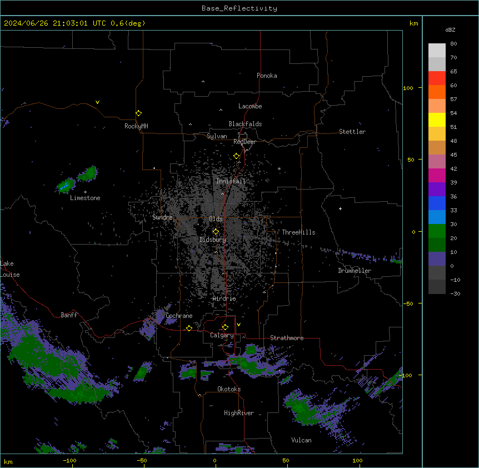The width and height of the screenshot is (479, 468).
Task: Click the Vulcan city label
Action: pos(302,440)
